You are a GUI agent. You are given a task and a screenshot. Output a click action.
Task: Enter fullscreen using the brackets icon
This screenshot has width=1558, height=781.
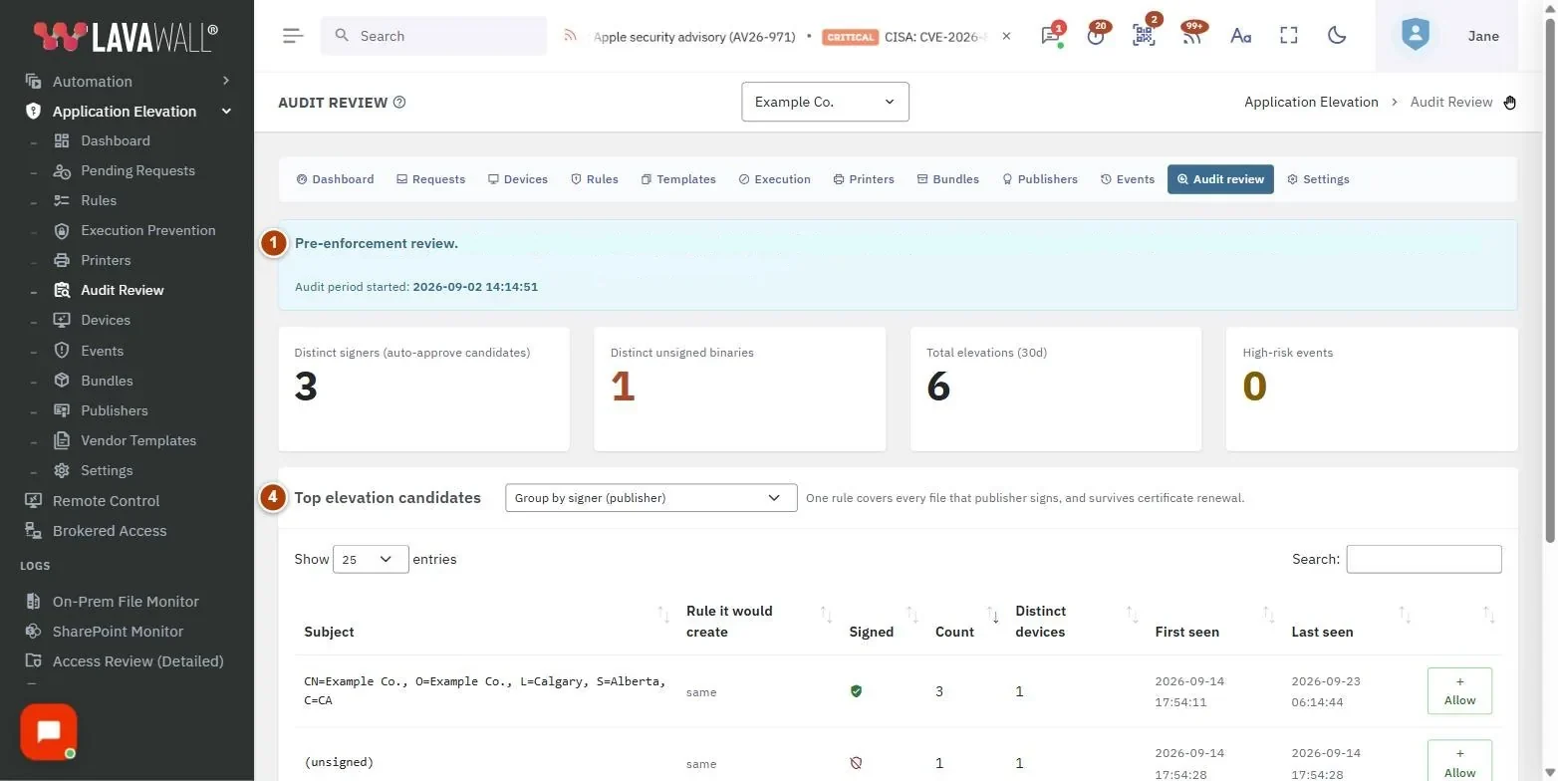click(x=1289, y=36)
